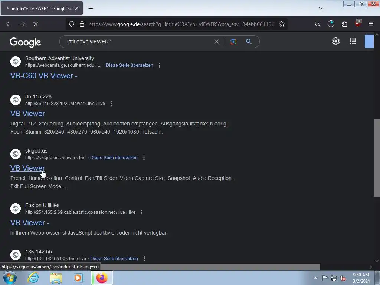Click the 136.142.55 site favicon
380x285 pixels.
click(16, 255)
